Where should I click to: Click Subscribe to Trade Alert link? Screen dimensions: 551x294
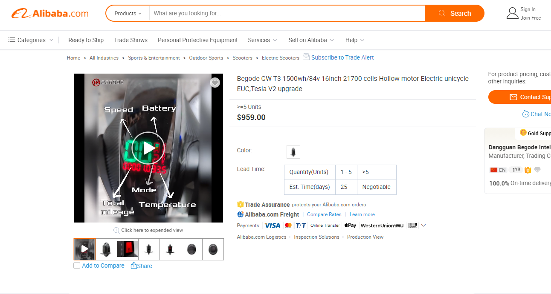pyautogui.click(x=342, y=57)
